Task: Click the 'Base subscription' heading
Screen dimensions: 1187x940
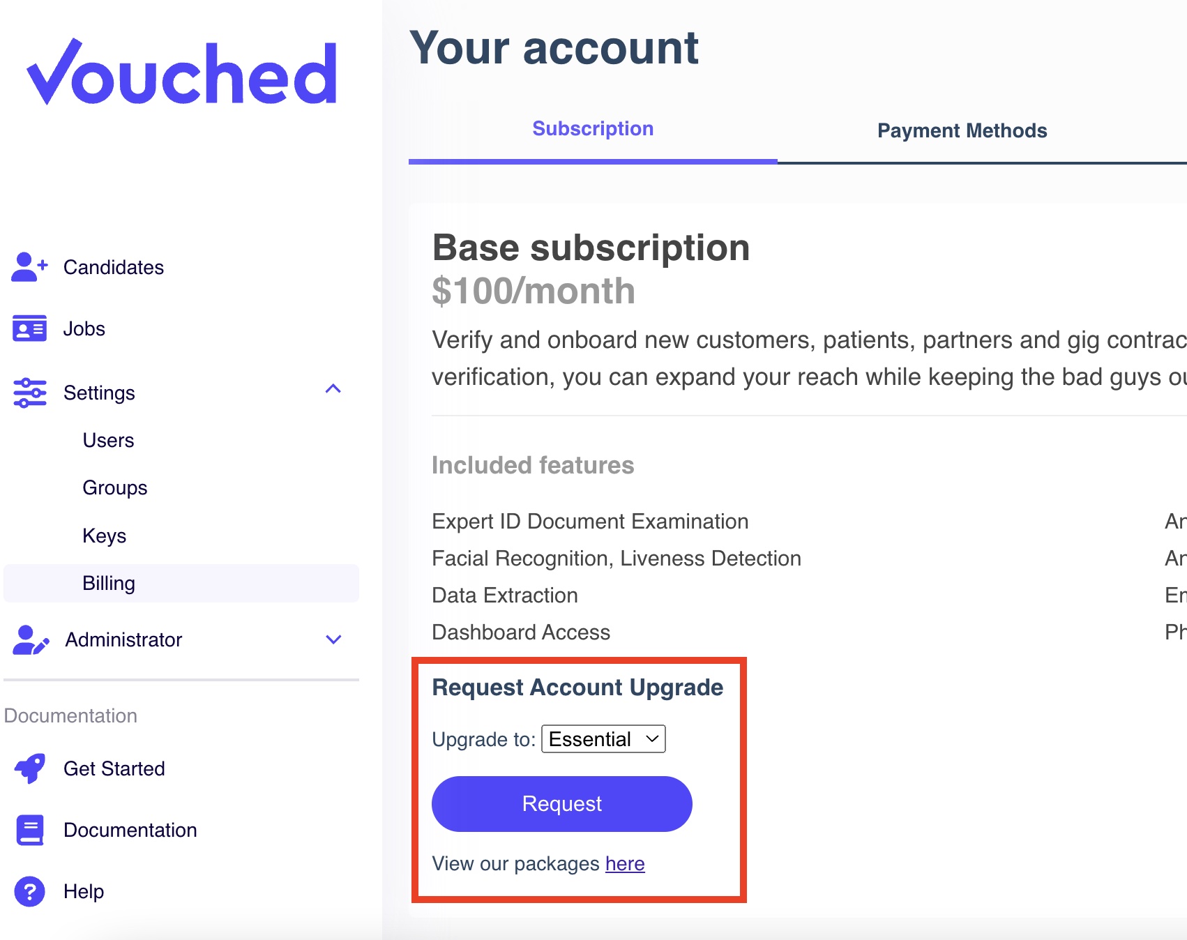Action: click(x=591, y=248)
